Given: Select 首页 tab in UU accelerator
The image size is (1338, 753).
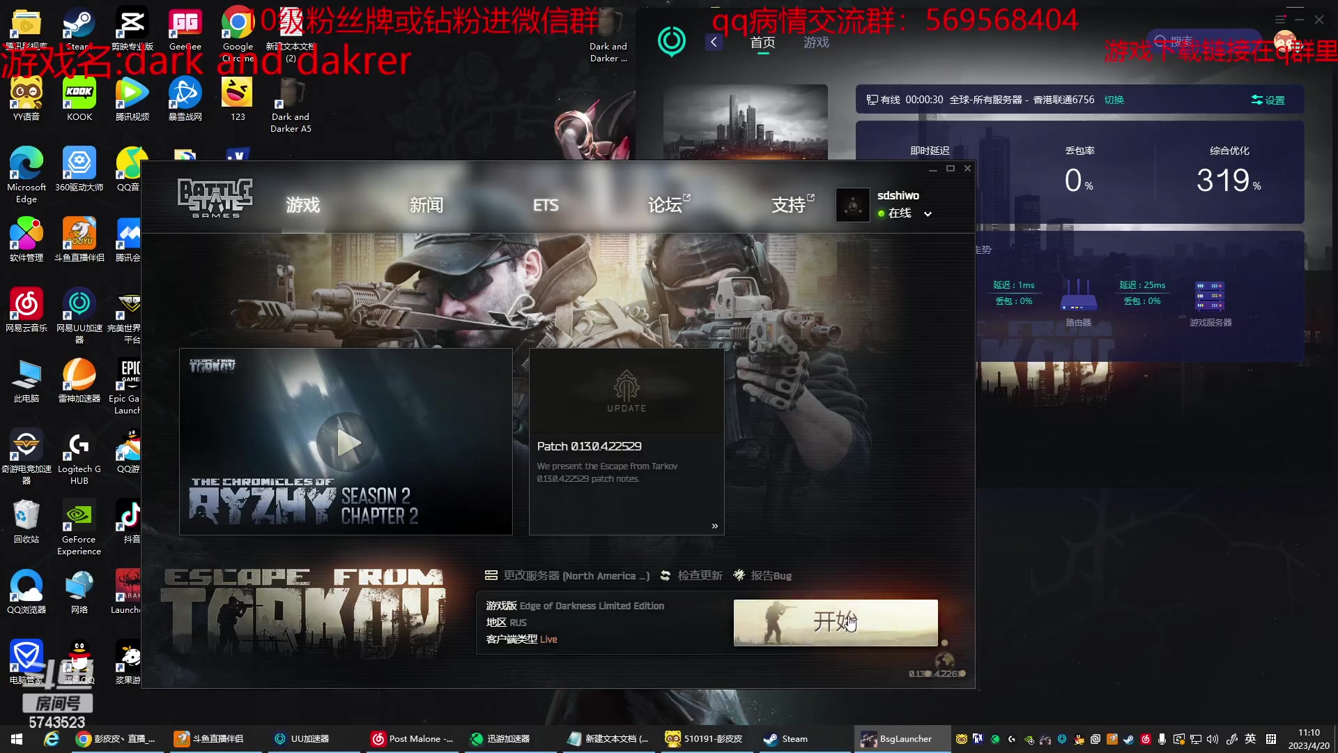Looking at the screenshot, I should (762, 43).
